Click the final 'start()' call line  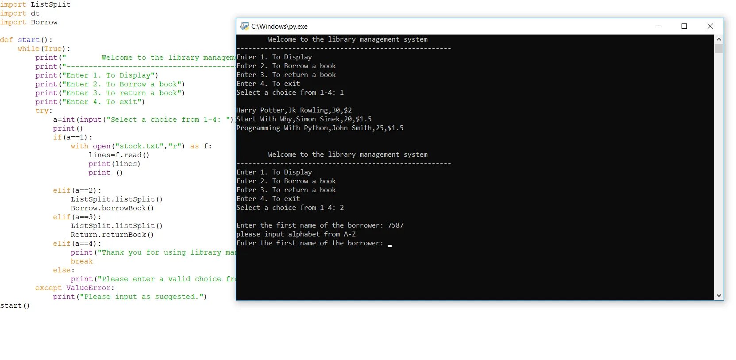15,306
